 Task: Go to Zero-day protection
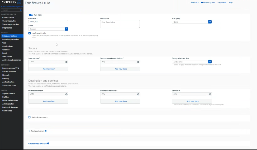point(11,25)
